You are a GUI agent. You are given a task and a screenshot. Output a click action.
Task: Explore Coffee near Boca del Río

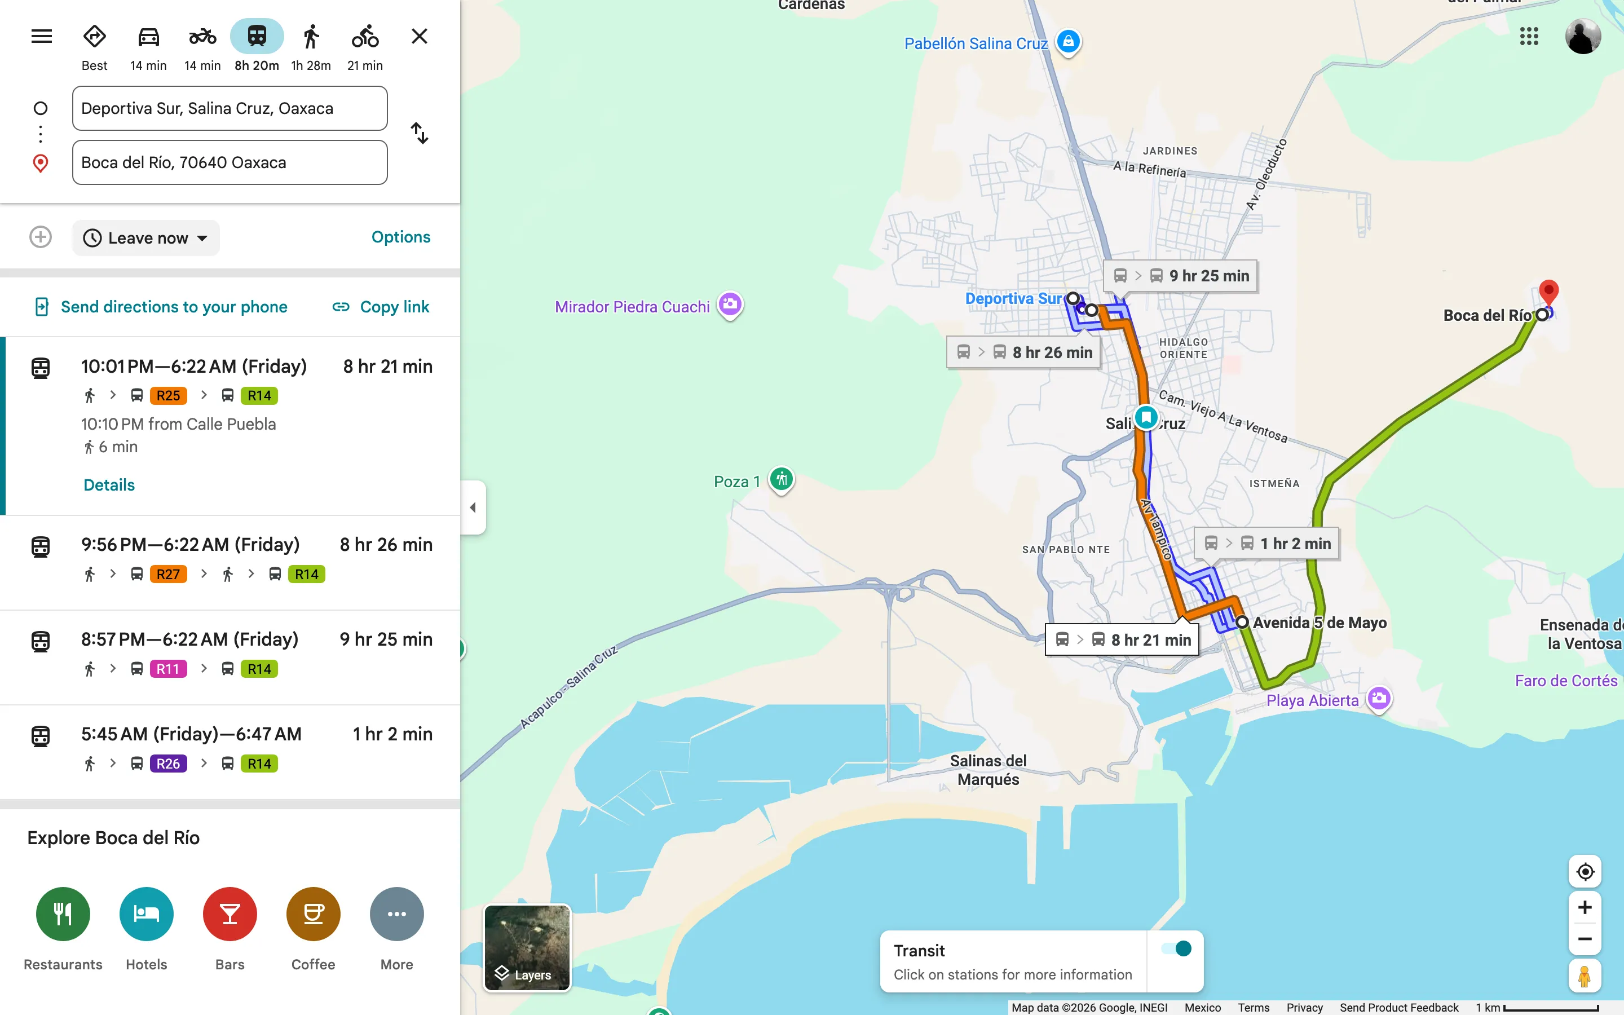coord(314,928)
